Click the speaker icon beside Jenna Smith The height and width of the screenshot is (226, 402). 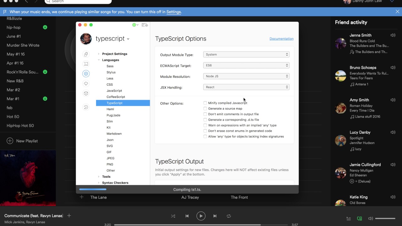[393, 35]
